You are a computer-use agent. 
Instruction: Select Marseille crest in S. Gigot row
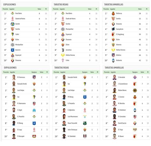(34, 110)
